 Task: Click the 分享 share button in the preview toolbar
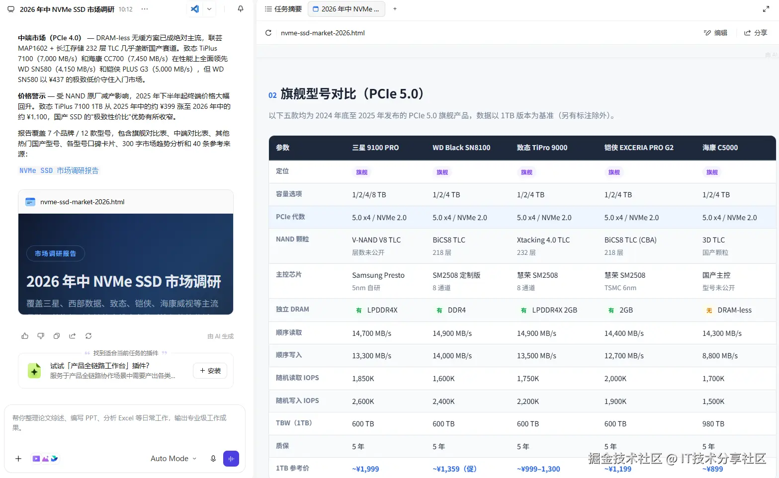[756, 33]
